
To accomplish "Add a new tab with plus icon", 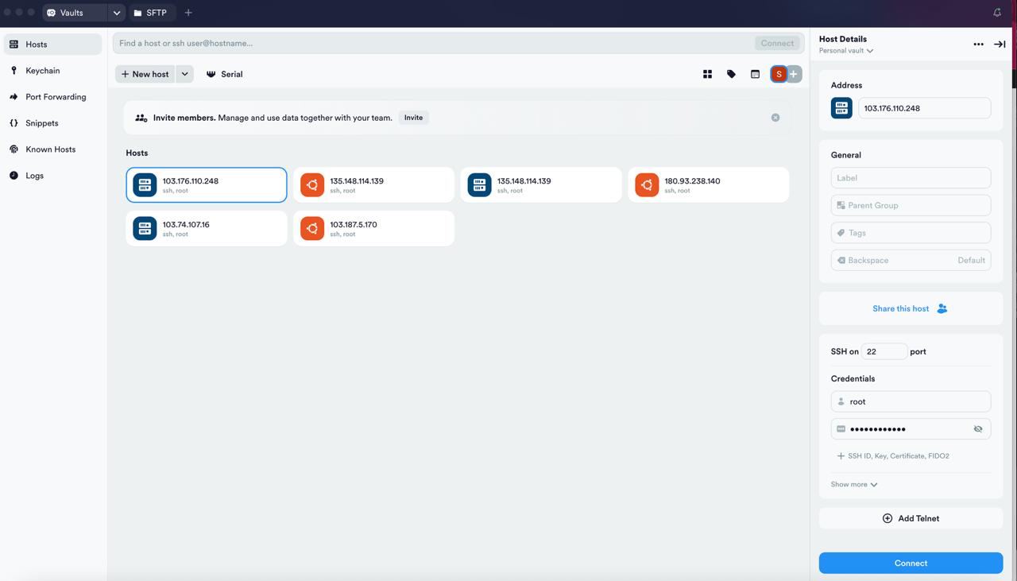I will pyautogui.click(x=188, y=13).
